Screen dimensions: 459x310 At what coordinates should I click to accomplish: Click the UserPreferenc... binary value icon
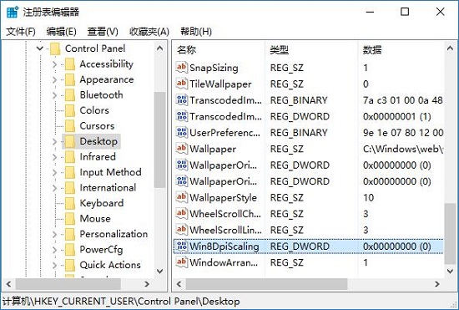point(181,132)
